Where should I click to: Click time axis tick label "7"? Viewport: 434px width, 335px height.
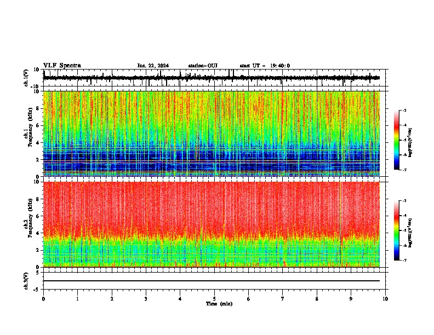pos(283,299)
